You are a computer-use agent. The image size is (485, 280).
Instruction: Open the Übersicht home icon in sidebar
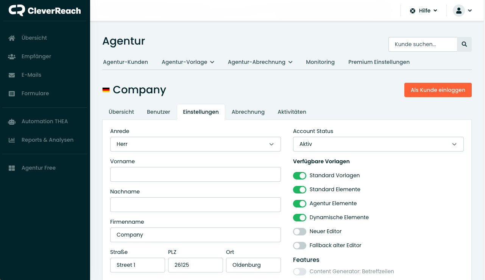click(x=12, y=38)
